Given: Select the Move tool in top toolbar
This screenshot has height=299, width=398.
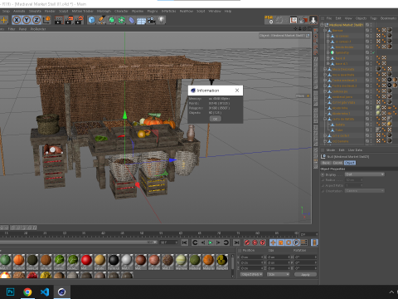Looking at the screenshot, I should click(x=4, y=20).
